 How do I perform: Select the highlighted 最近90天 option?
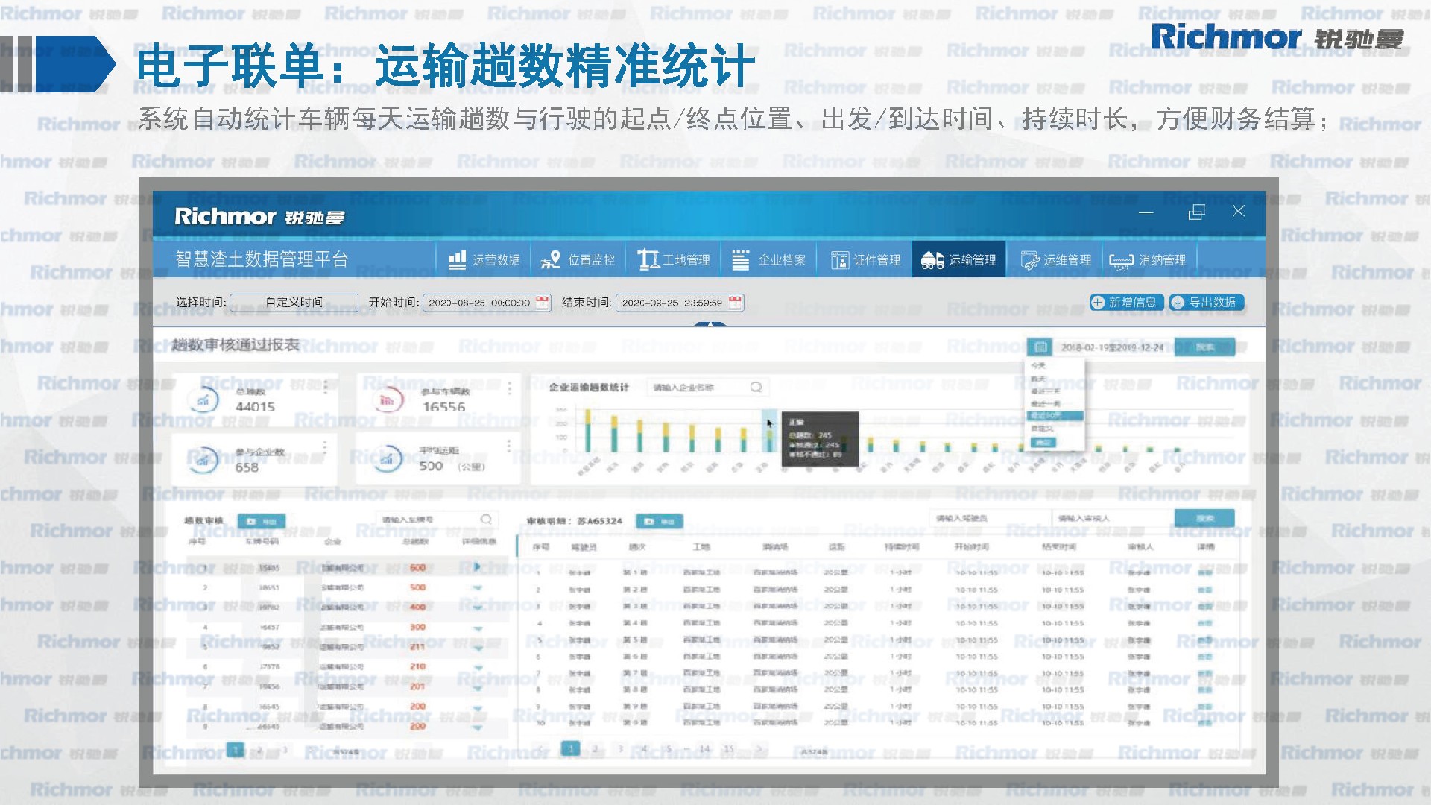1054,415
